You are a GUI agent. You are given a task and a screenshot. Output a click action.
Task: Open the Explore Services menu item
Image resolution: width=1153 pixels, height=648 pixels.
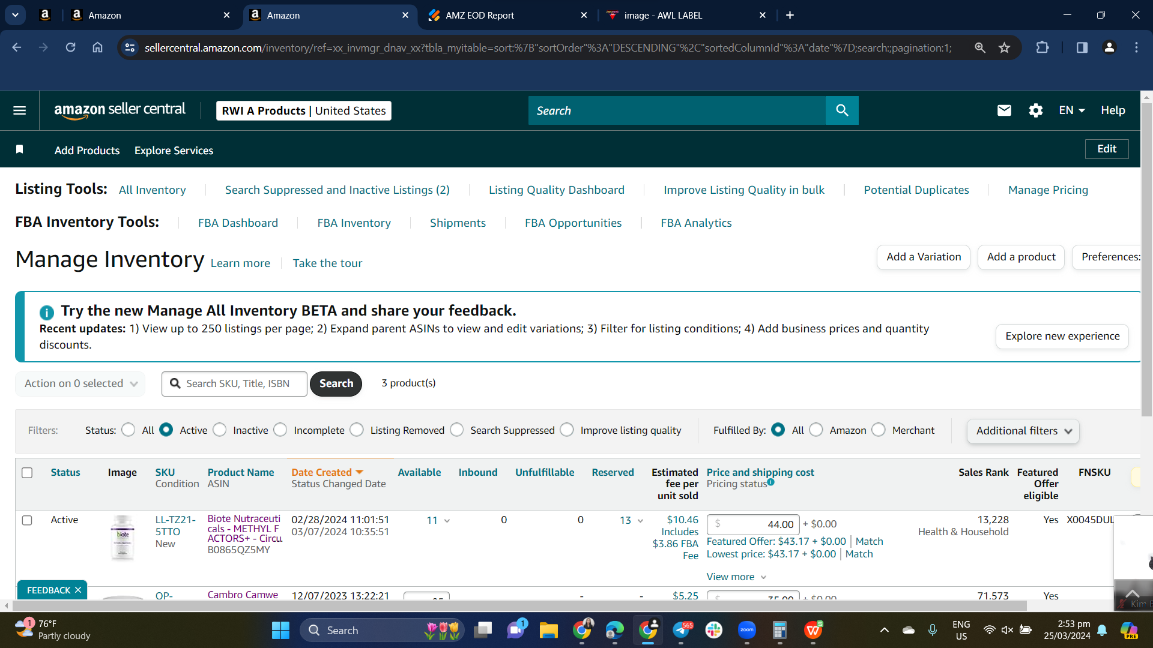174,150
